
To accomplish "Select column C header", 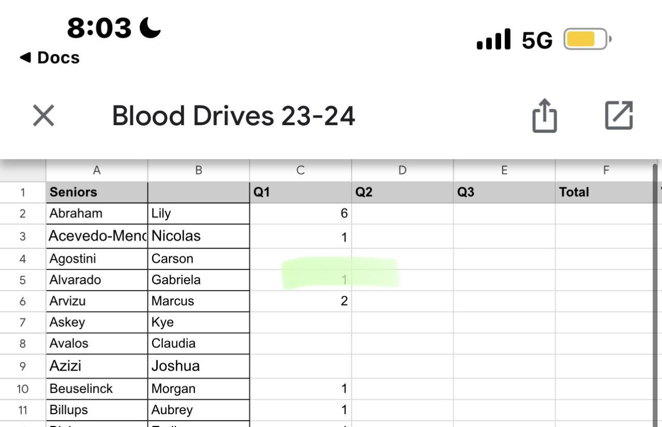I will click(300, 171).
